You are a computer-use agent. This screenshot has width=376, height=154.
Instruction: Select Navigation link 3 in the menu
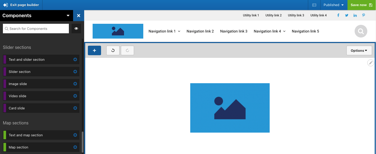[x=234, y=31]
